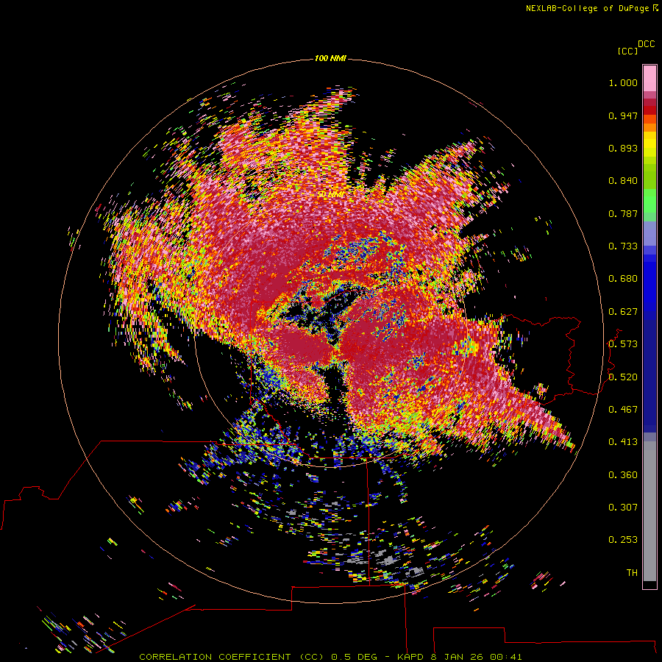Screen dimensions: 662x662
Task: Click the 0.467 scale value
Action: 623,410
